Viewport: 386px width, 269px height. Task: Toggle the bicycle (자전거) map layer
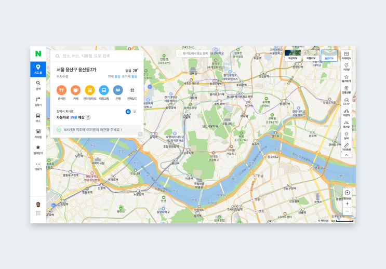(346, 113)
